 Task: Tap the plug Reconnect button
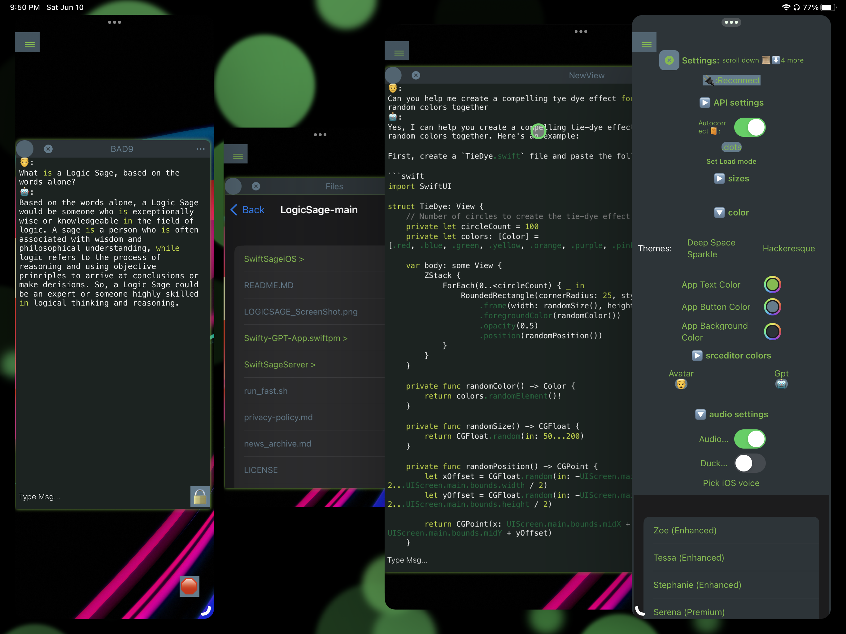(731, 80)
